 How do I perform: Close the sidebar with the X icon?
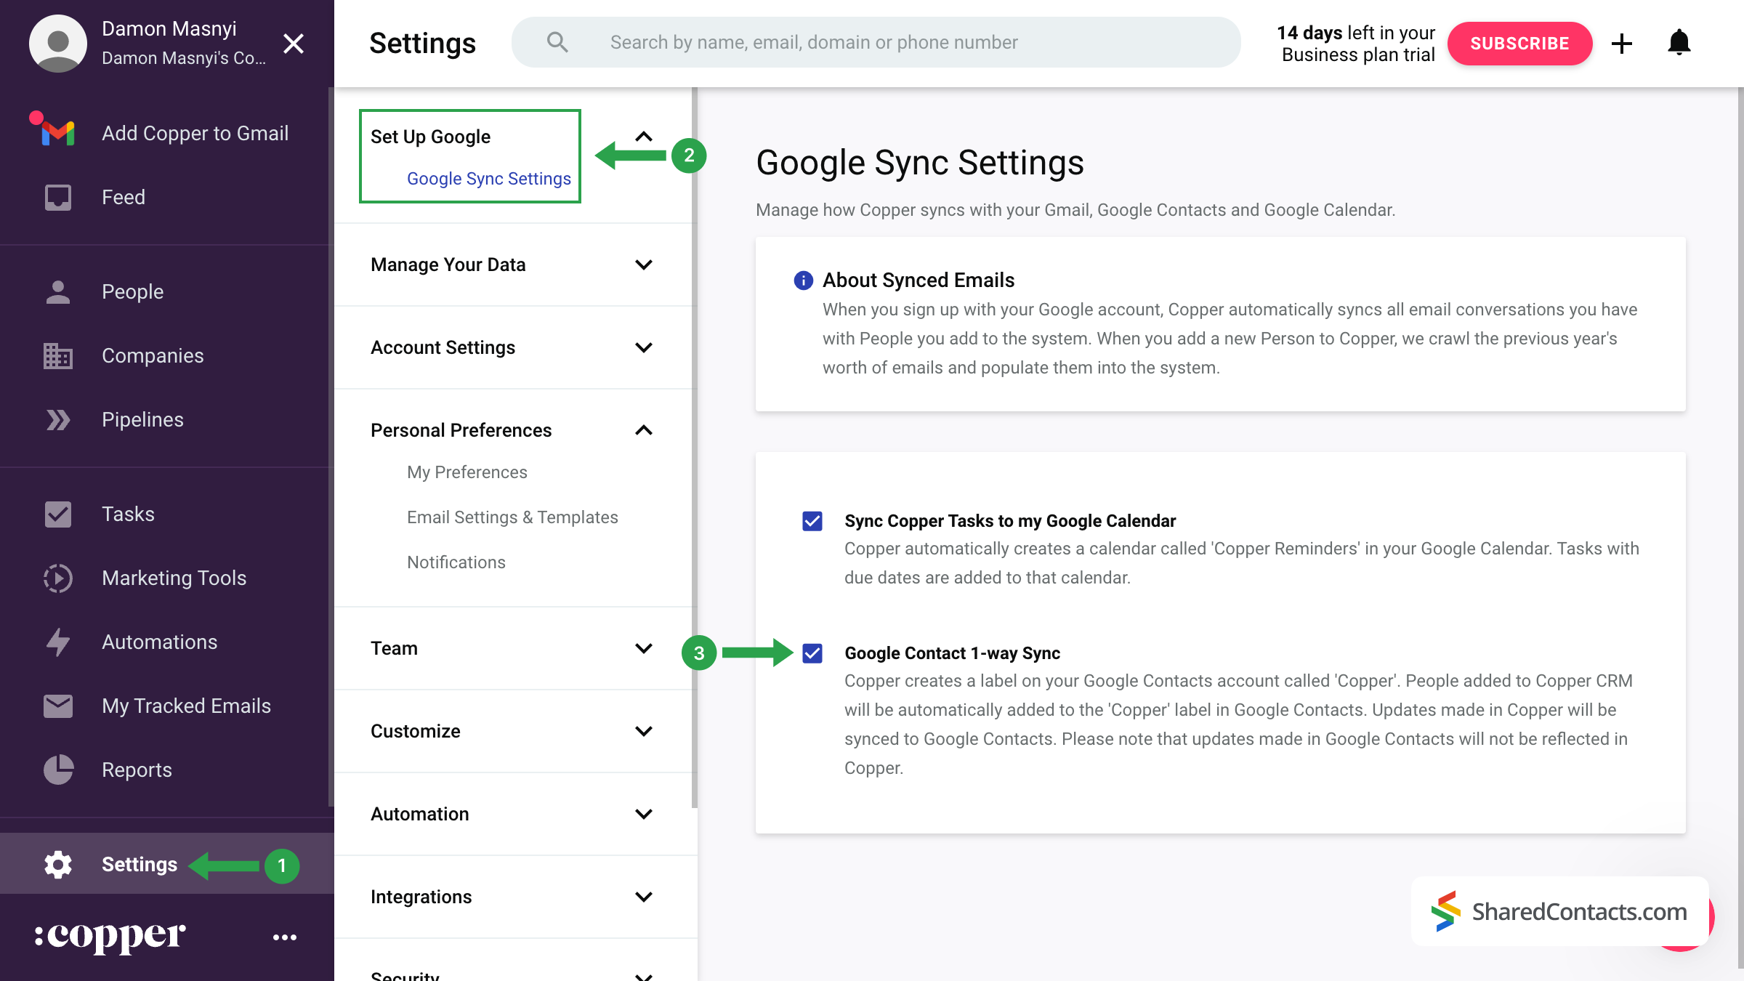(294, 44)
